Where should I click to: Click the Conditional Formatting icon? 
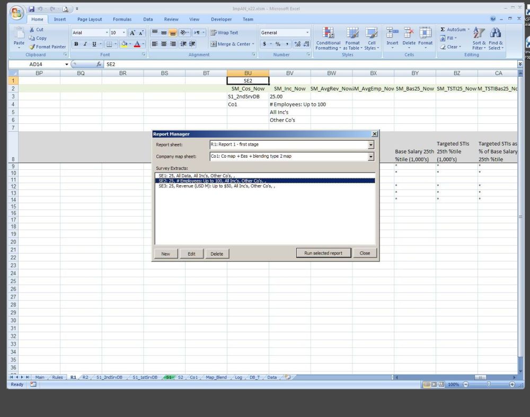[328, 33]
